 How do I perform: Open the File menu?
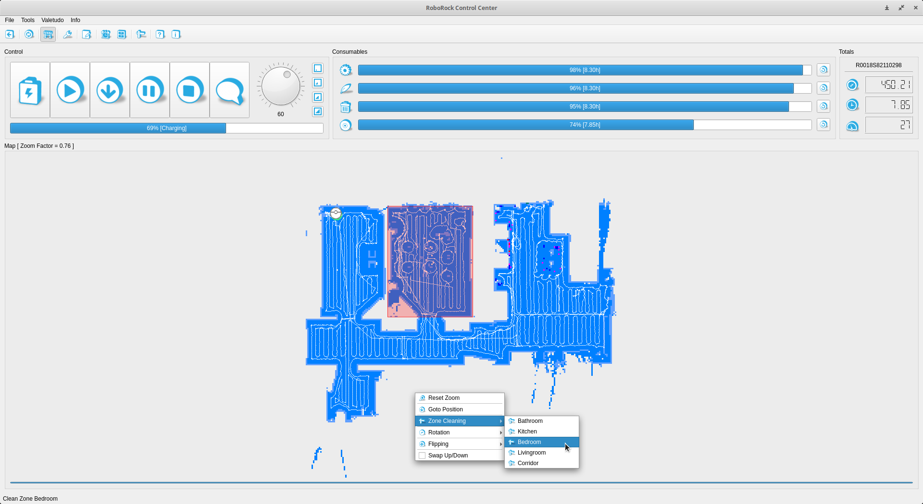coord(10,20)
